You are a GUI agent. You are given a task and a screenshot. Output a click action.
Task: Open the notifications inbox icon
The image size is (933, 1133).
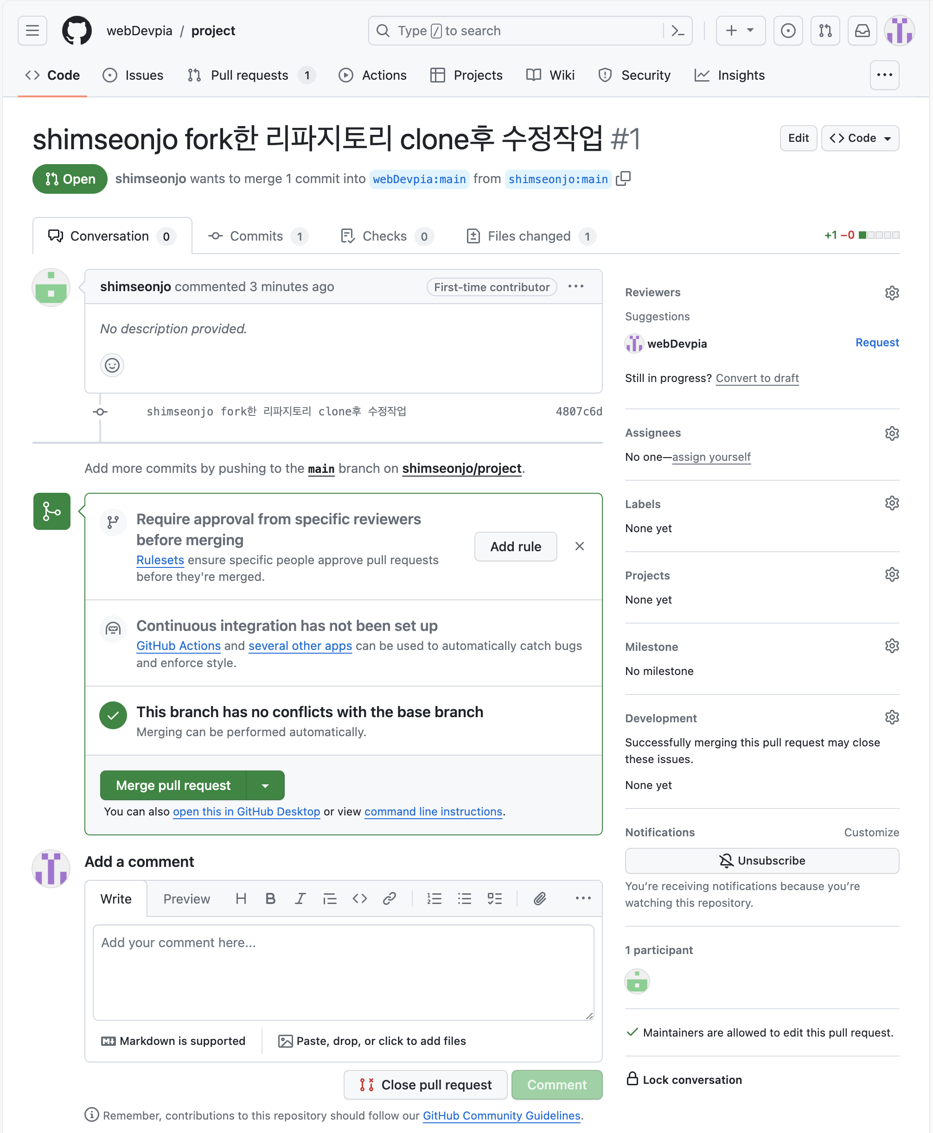(x=862, y=31)
